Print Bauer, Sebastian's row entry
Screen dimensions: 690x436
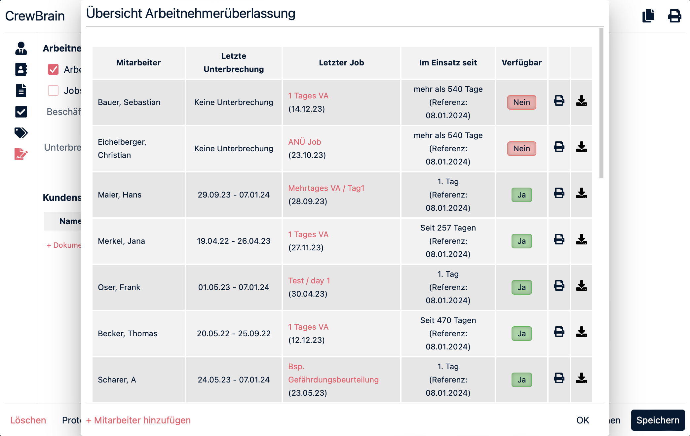click(x=559, y=101)
